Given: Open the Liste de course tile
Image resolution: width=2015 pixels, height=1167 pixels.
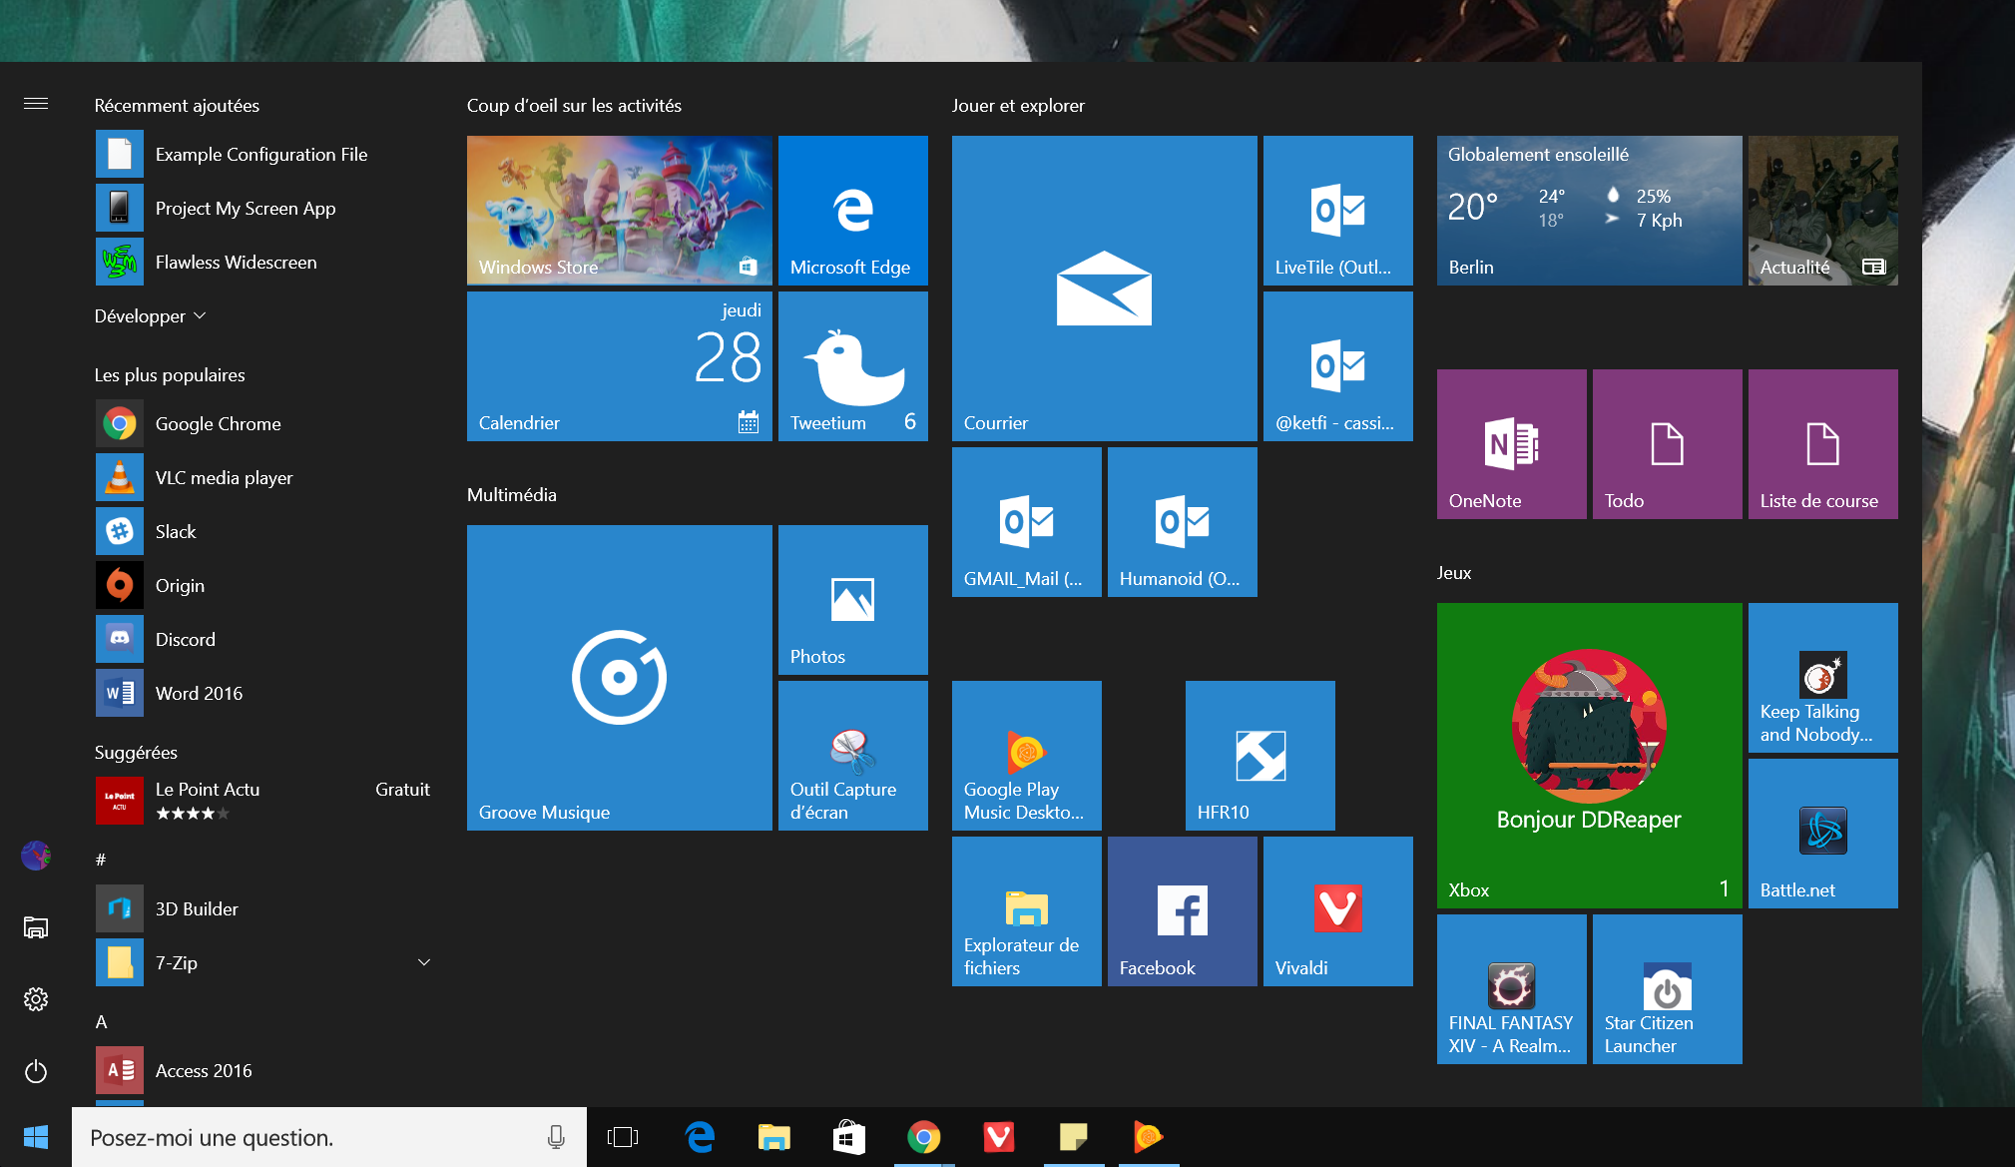Looking at the screenshot, I should (1823, 444).
